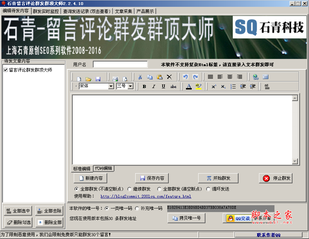The width and height of the screenshot is (309, 239).
Task: Increase indent of paragraph
Action: click(243, 86)
